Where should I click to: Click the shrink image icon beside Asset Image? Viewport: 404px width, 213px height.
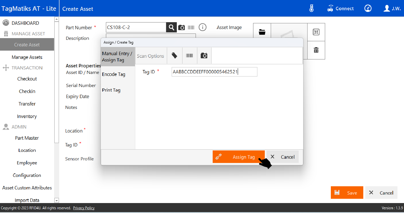pyautogui.click(x=316, y=32)
